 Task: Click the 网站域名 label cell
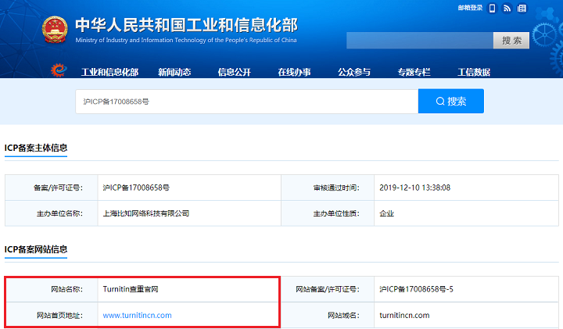point(328,316)
